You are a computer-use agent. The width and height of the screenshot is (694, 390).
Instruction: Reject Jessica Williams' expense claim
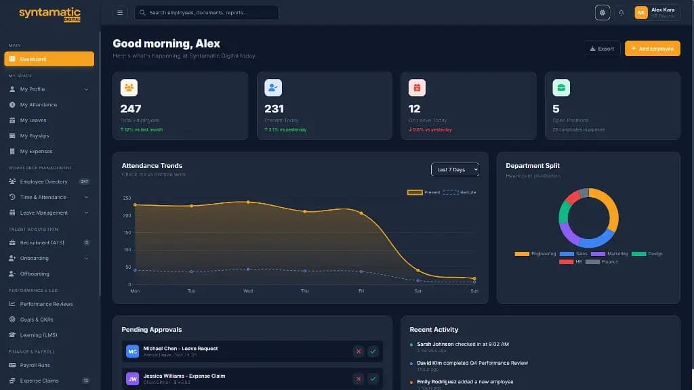tap(359, 379)
